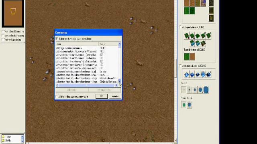This screenshot has width=257, height=144.
Task: Select the spiky blue elevation tool icon
Action: point(203,75)
